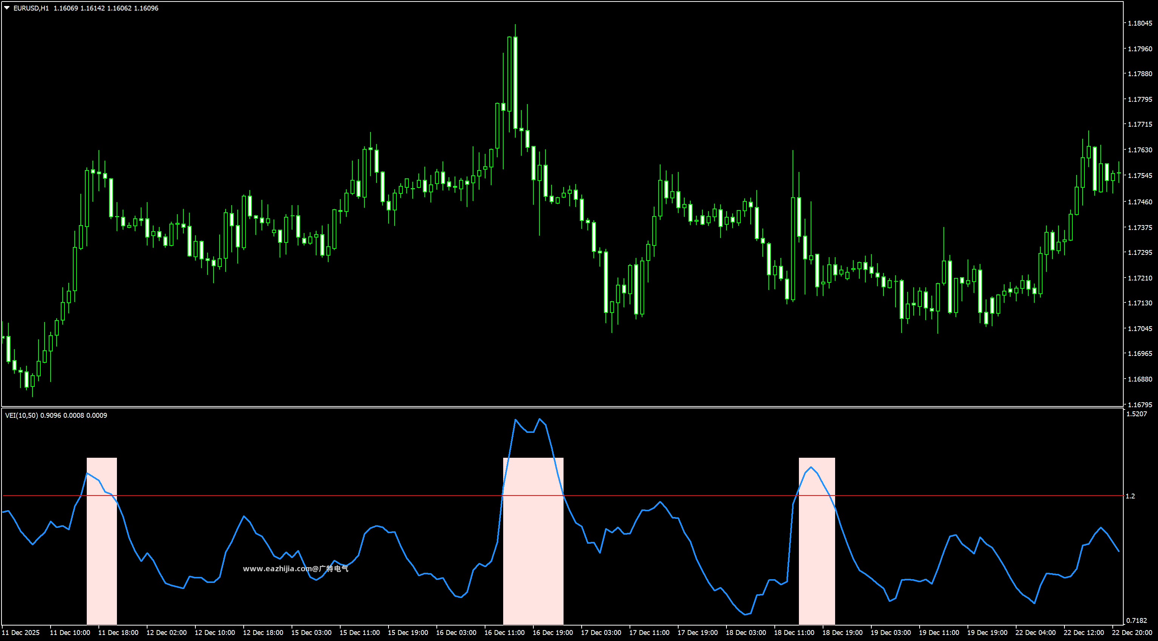
Task: Click price level 1.17545 on the scale
Action: pos(1140,176)
